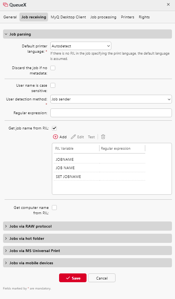Screen dimensions: 175x299
Task: Expand Jobs via hot folder section
Action: pos(87,238)
